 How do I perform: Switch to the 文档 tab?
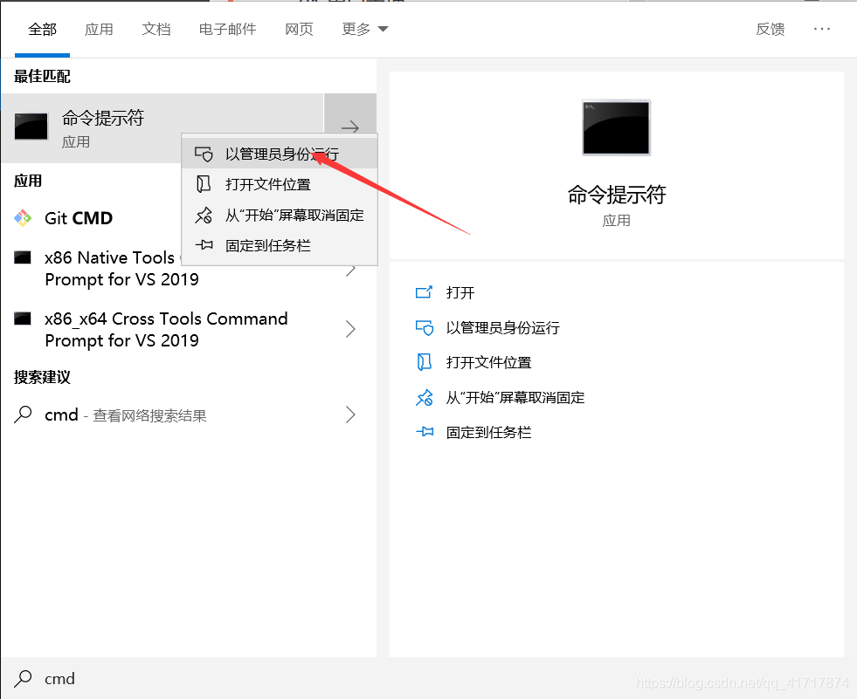pyautogui.click(x=156, y=29)
